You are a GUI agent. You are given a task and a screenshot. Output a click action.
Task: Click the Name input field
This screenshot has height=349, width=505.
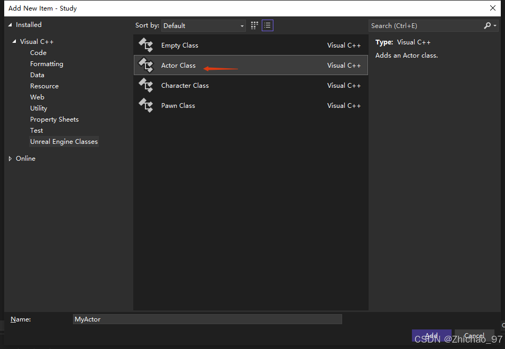coord(207,319)
